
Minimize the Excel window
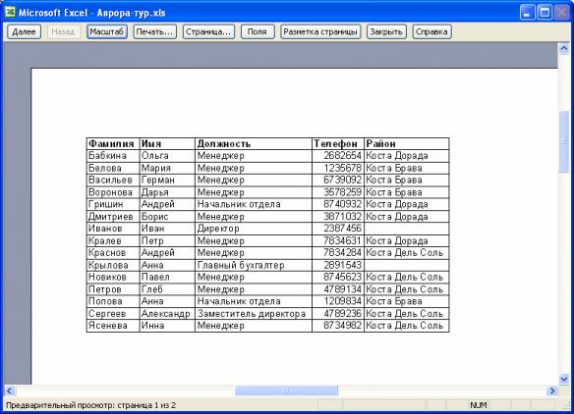(x=527, y=13)
